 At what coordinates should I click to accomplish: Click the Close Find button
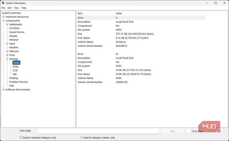197,131
